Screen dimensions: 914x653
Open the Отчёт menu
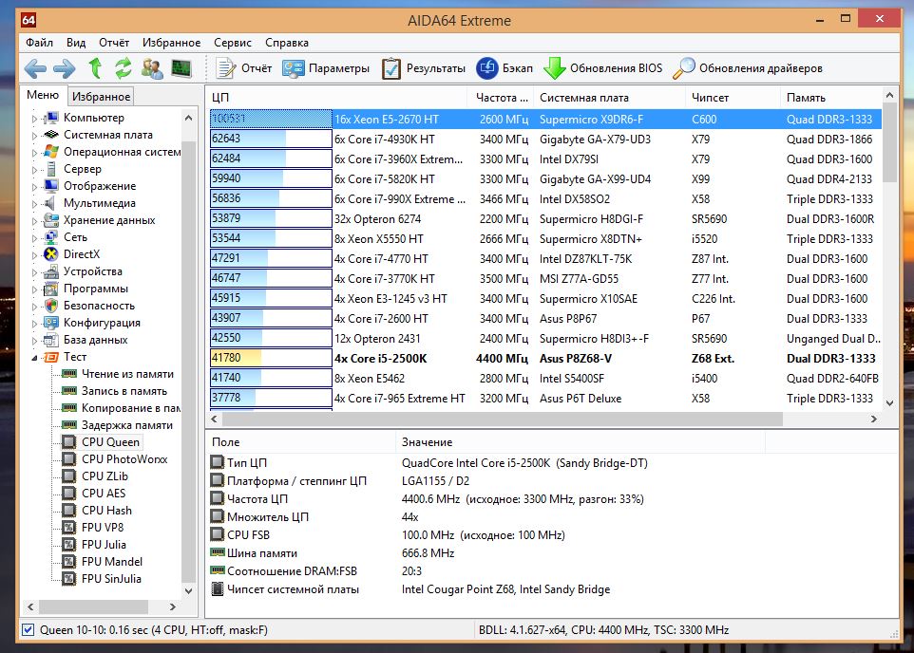point(114,43)
